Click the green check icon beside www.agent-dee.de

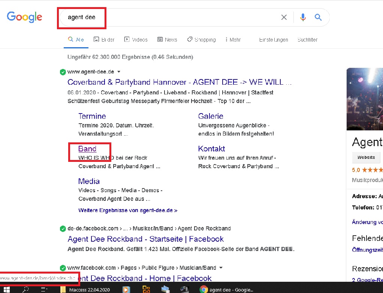click(x=63, y=72)
